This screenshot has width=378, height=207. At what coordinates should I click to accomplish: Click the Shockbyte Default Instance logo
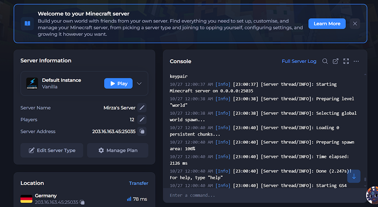click(x=32, y=83)
